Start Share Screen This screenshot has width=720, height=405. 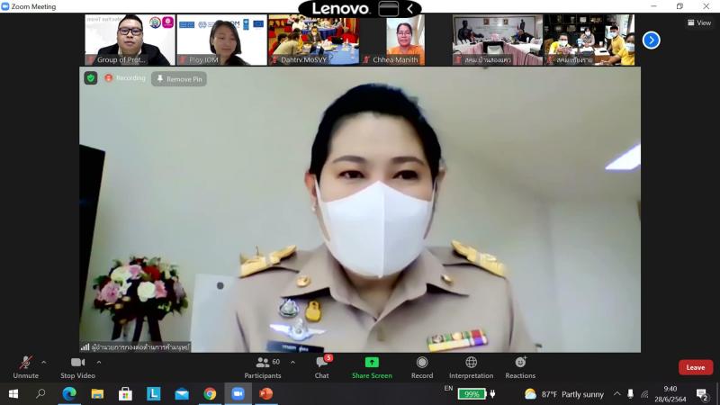[x=372, y=367]
